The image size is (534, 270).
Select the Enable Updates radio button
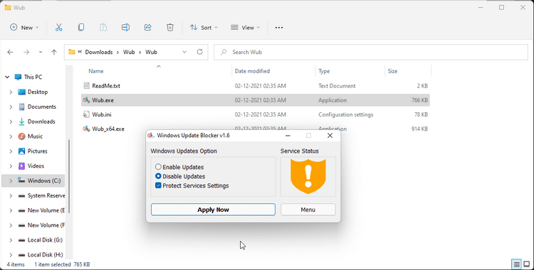pyautogui.click(x=158, y=167)
